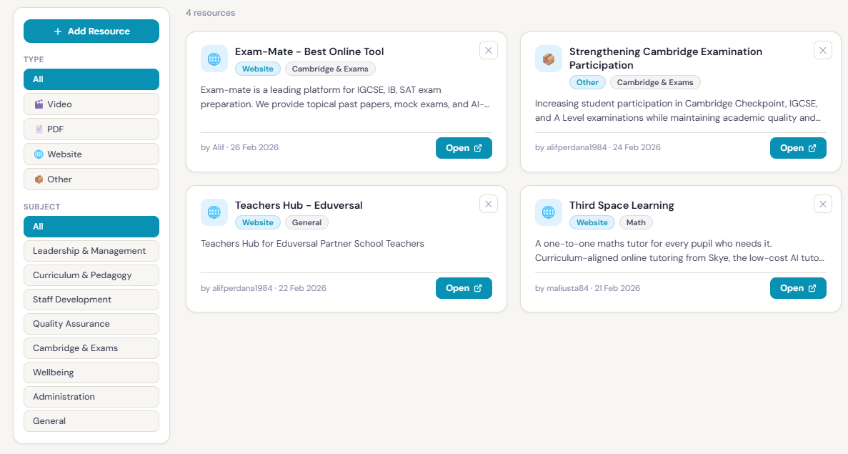Select the All subject filter

click(x=91, y=227)
